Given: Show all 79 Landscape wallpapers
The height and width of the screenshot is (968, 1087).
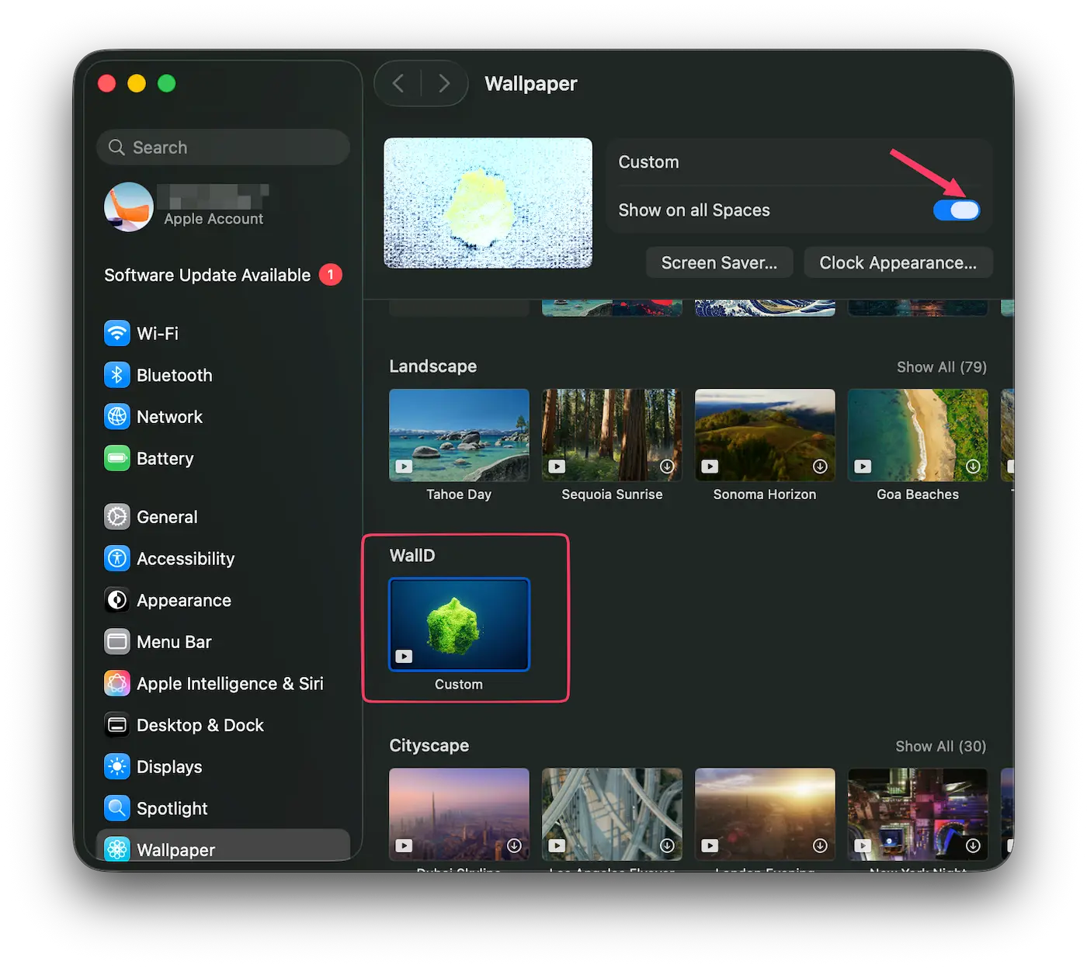Looking at the screenshot, I should [941, 367].
